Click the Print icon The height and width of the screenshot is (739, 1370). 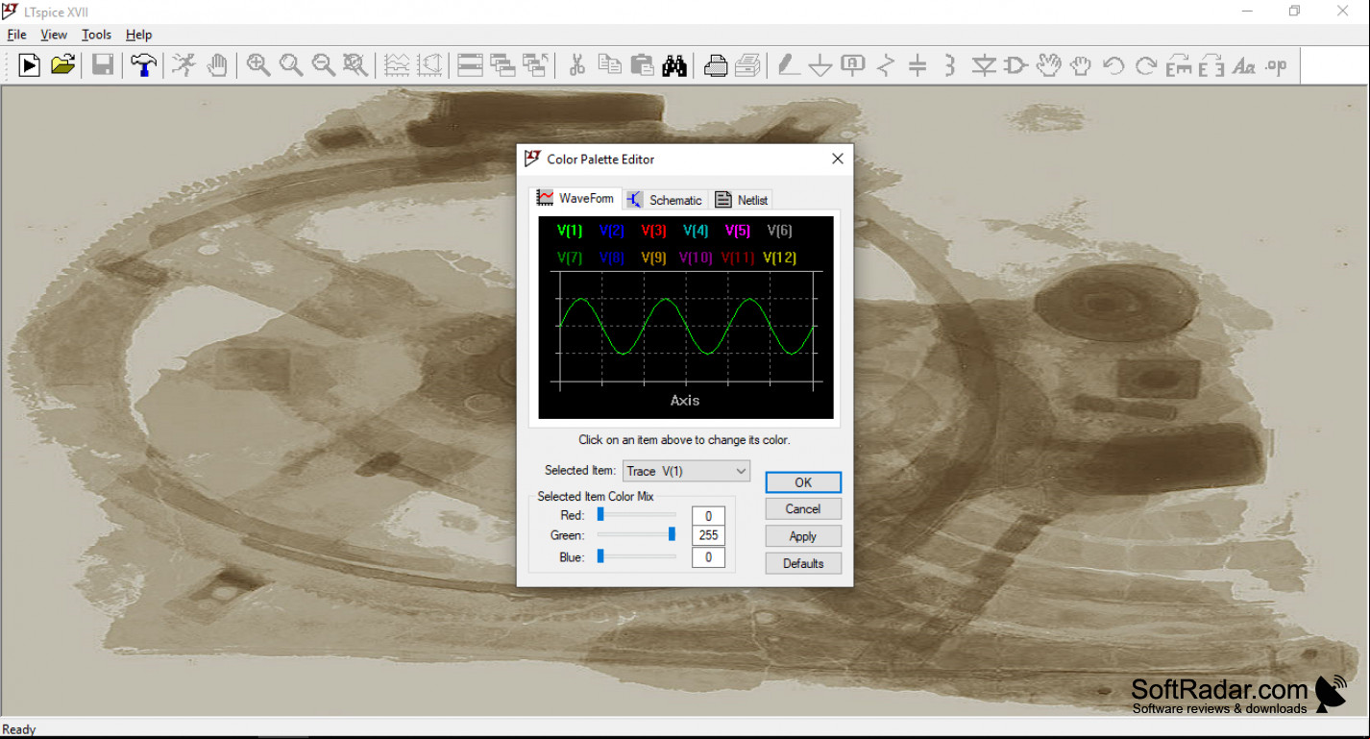715,65
